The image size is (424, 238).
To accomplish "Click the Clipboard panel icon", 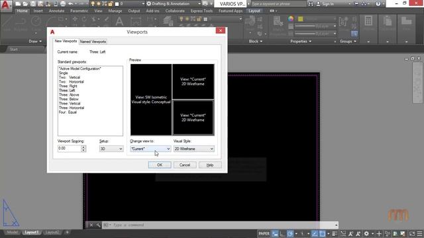I will coord(388,21).
